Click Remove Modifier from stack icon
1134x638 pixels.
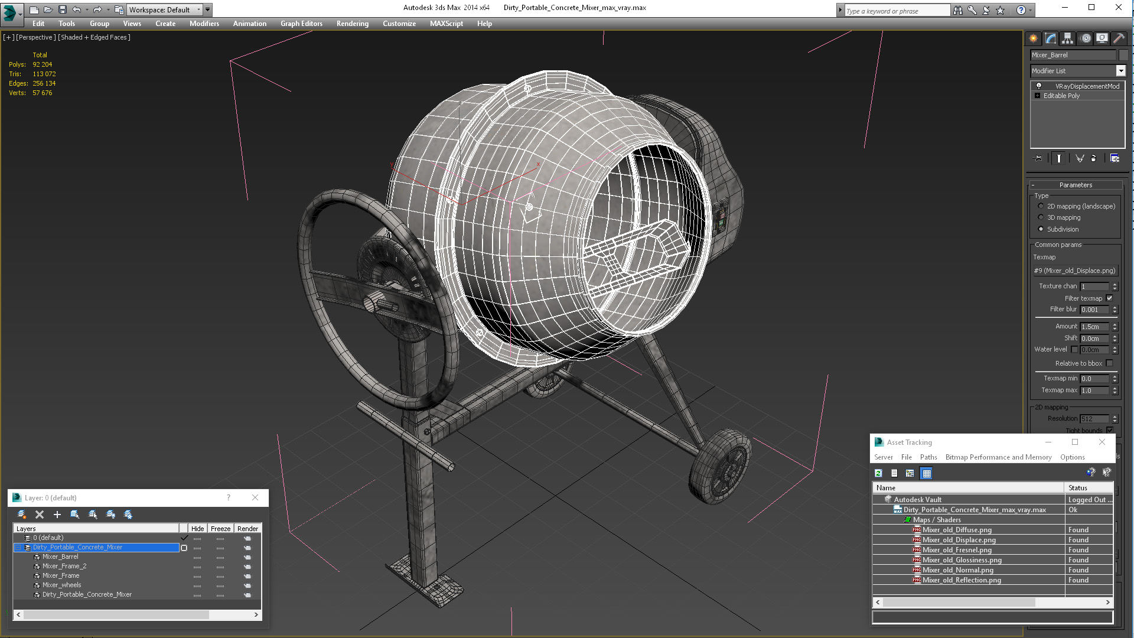coord(1094,158)
